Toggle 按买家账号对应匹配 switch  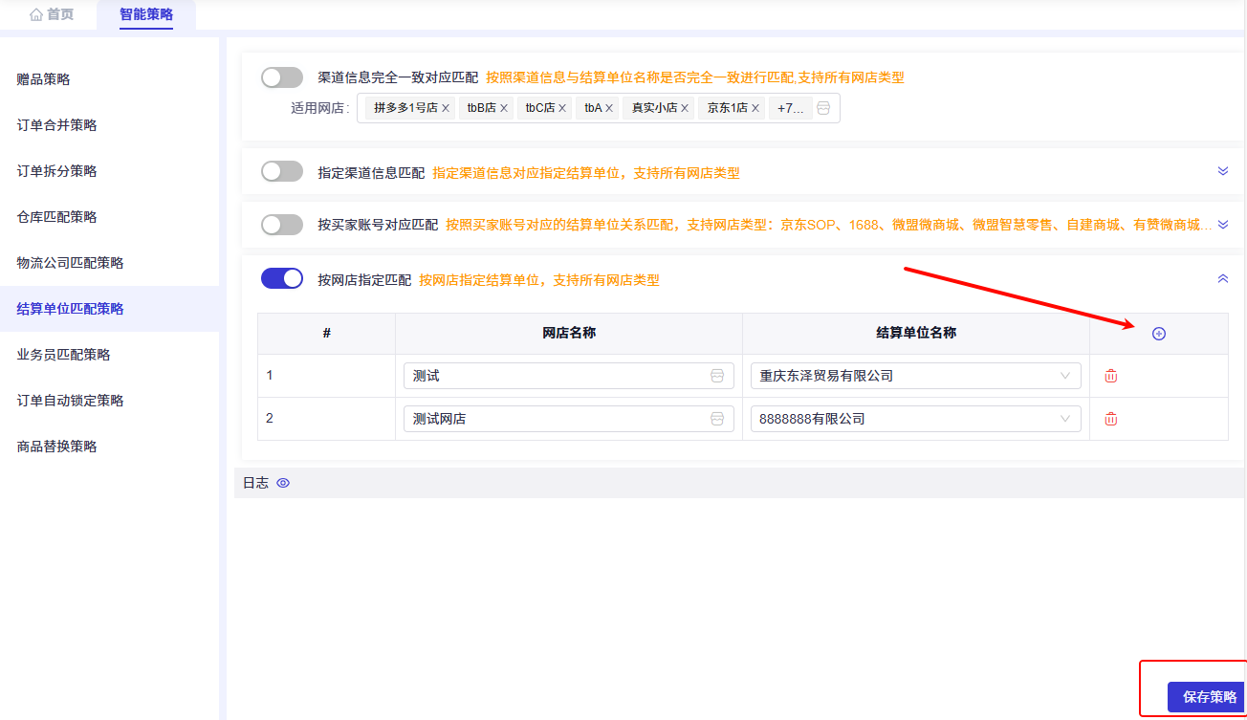coord(282,225)
